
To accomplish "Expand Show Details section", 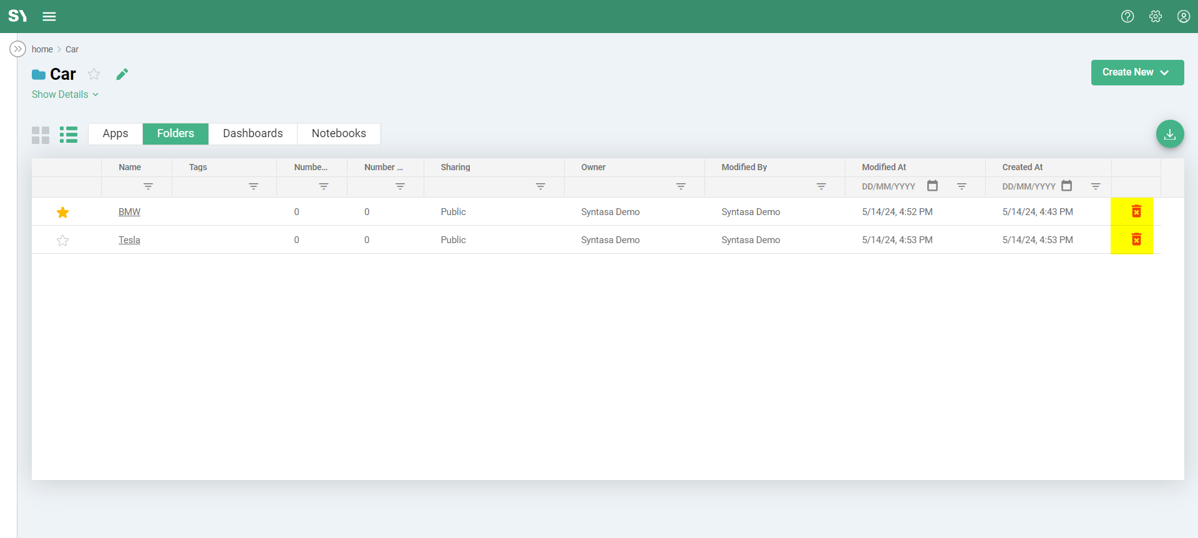I will coord(65,95).
